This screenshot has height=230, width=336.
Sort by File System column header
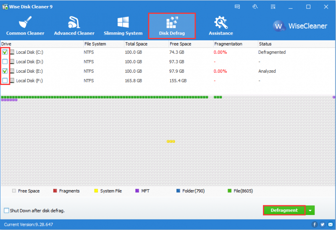104,44
